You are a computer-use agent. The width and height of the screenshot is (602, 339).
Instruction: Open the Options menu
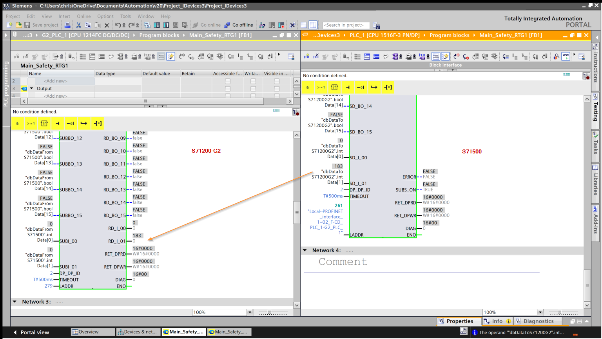[x=105, y=16]
